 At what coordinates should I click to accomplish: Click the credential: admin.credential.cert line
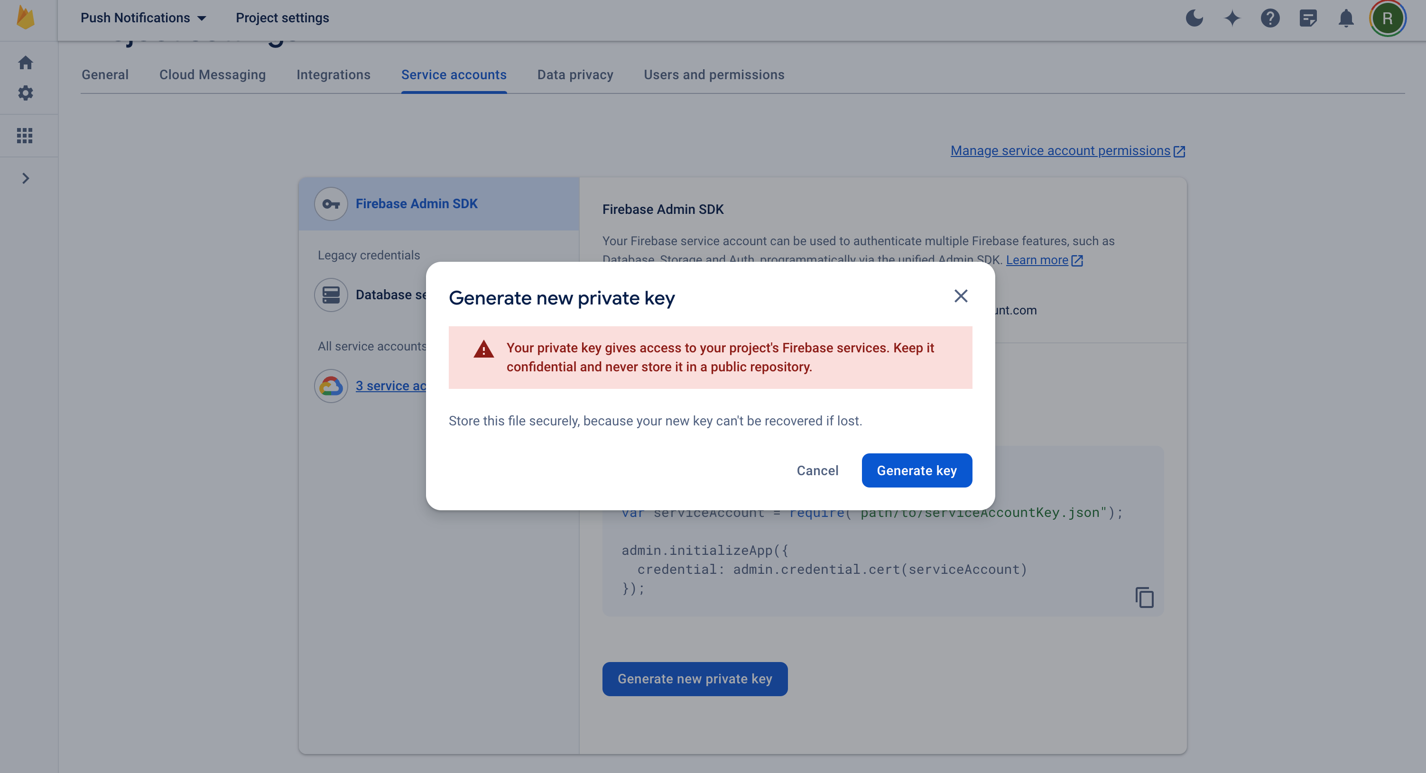click(x=832, y=570)
